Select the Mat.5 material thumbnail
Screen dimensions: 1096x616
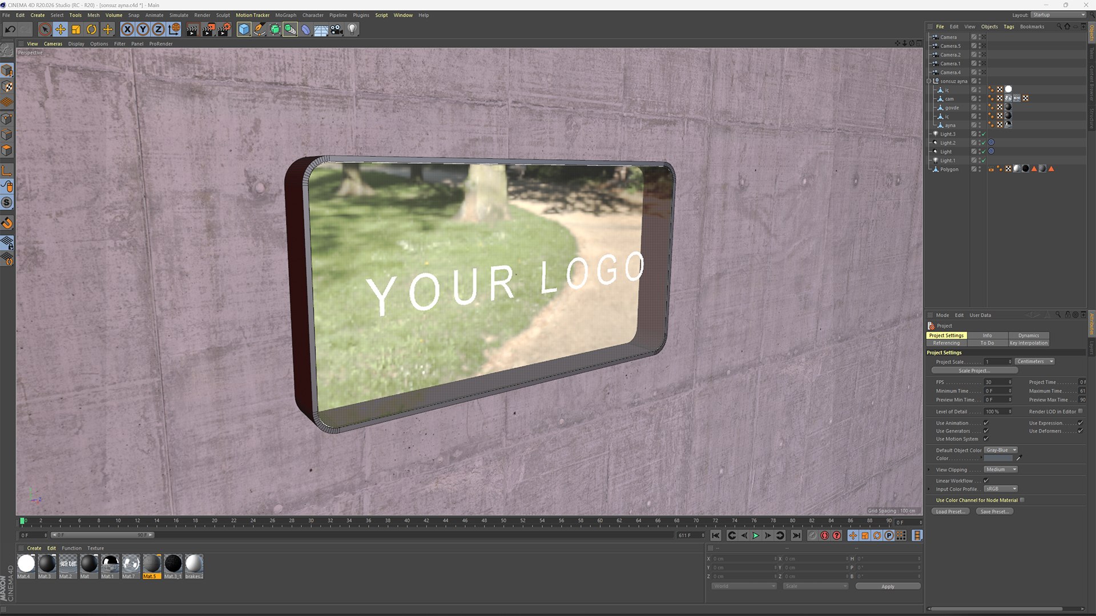tap(152, 566)
